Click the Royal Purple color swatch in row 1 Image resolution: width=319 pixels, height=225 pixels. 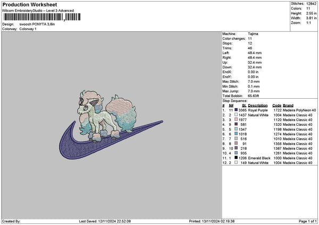click(236, 110)
